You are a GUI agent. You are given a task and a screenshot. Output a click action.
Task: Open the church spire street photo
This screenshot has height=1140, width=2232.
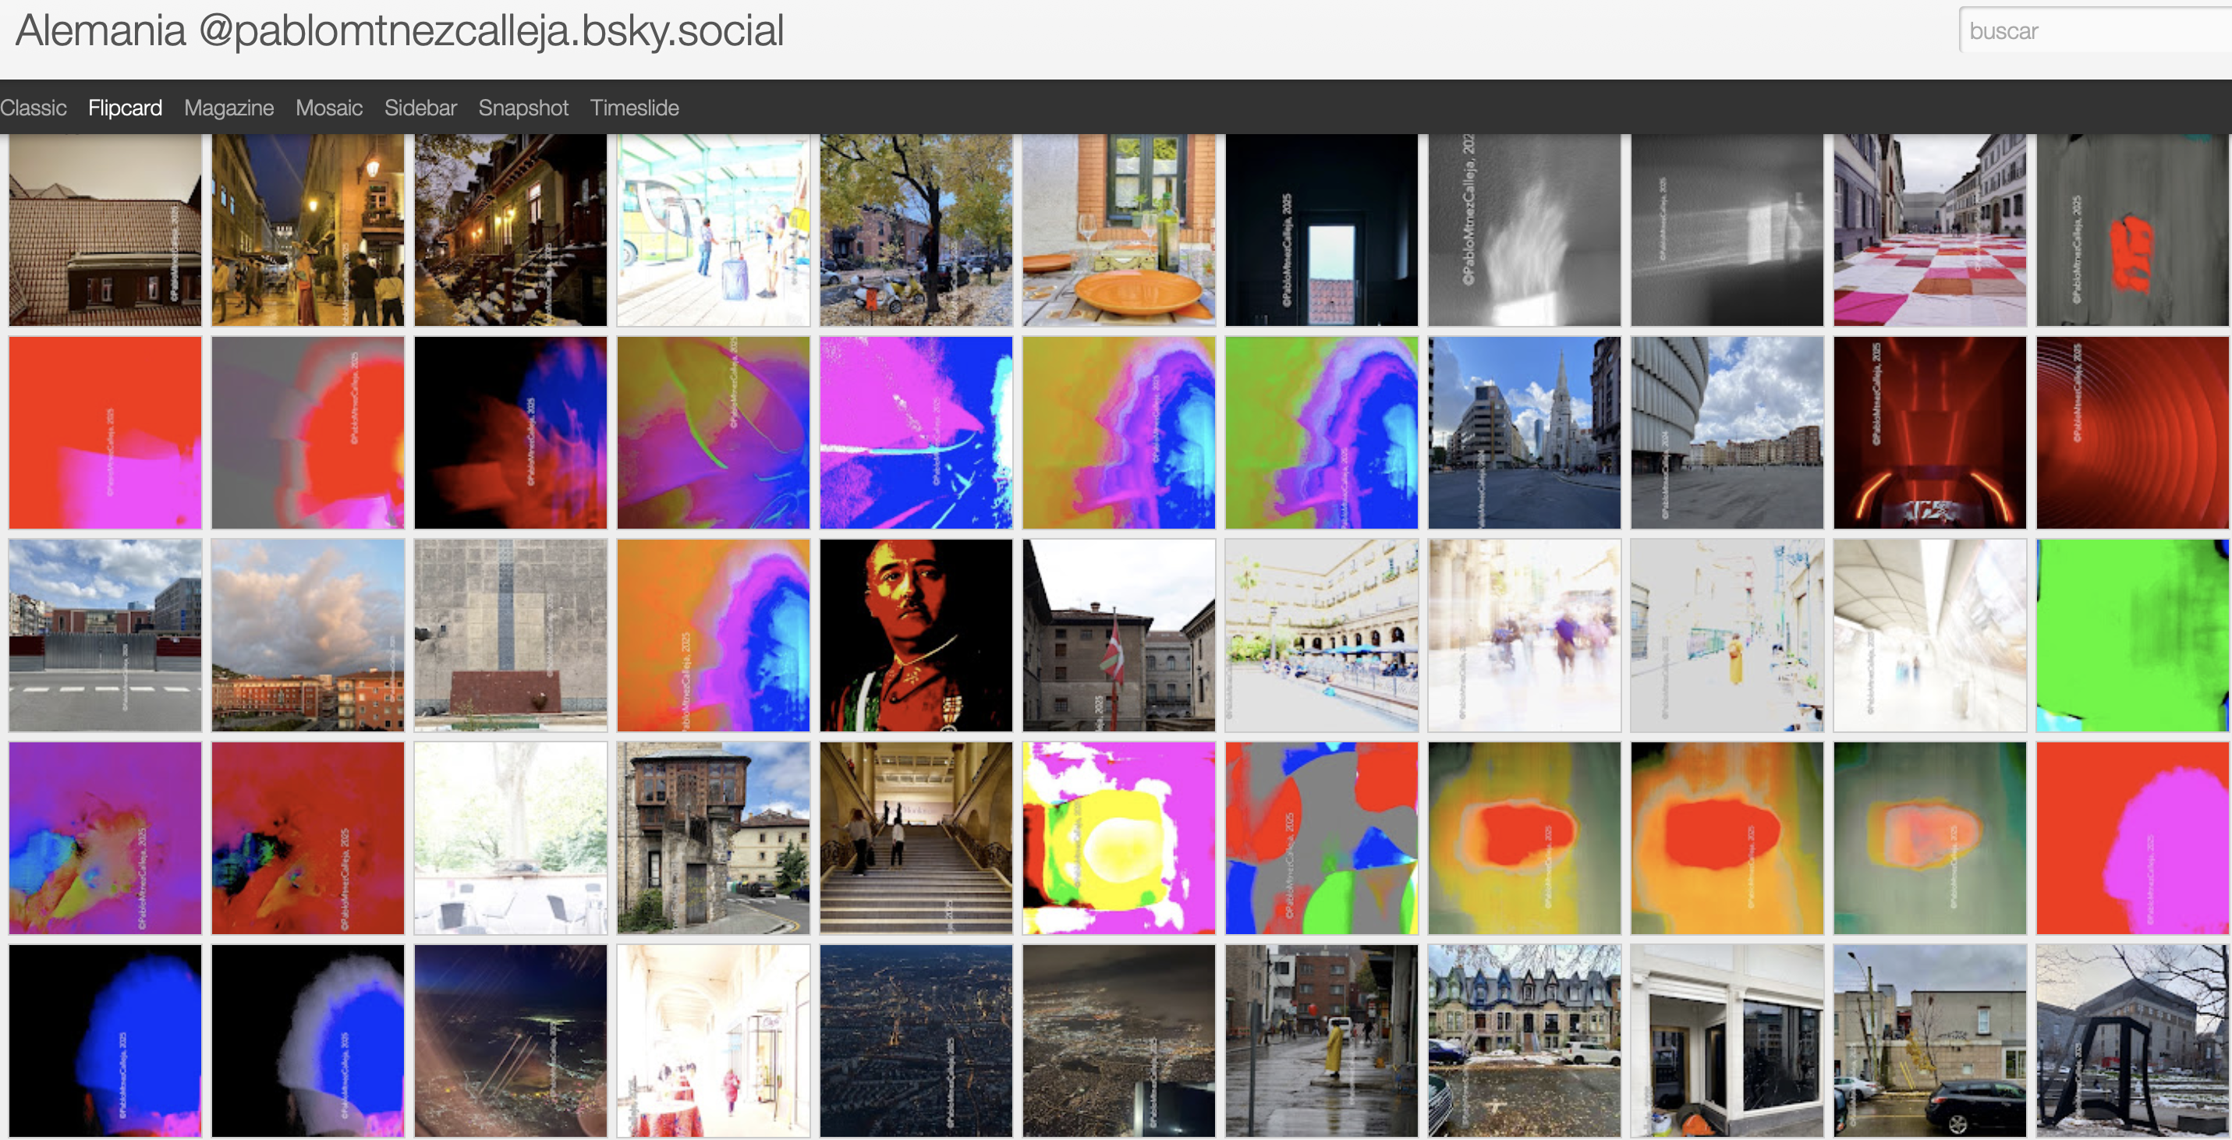(1524, 432)
